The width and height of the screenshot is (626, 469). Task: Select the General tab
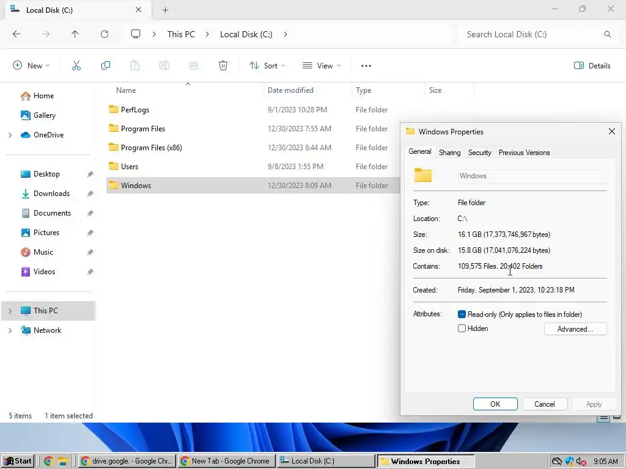pyautogui.click(x=419, y=151)
